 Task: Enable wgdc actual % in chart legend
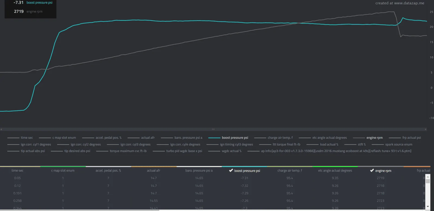(225, 151)
